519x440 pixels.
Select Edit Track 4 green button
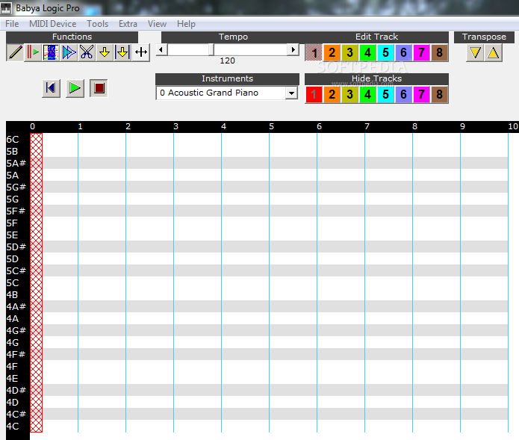click(x=367, y=52)
